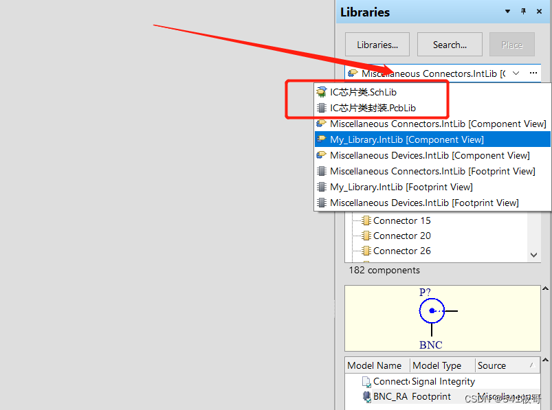Sort by the Source column header

point(492,365)
